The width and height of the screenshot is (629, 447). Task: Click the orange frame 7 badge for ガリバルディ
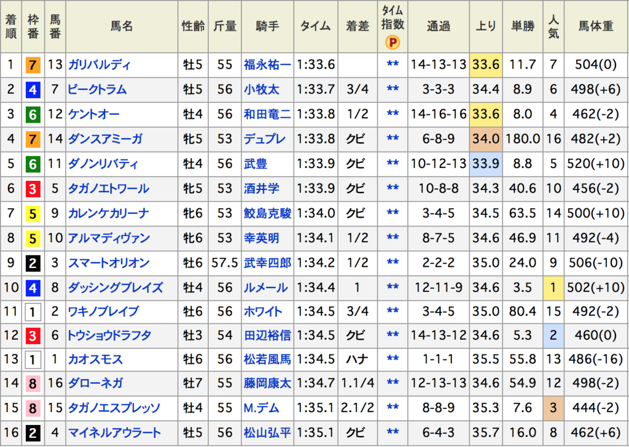tap(33, 65)
